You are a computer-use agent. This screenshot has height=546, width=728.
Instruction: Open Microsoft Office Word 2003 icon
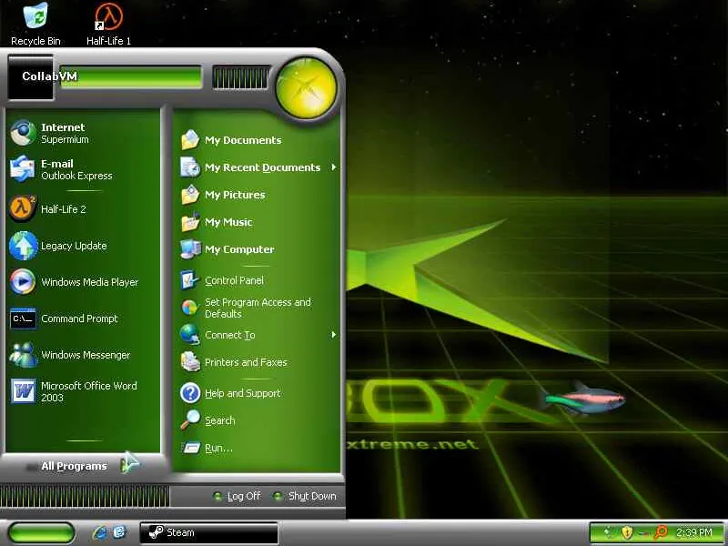point(24,391)
